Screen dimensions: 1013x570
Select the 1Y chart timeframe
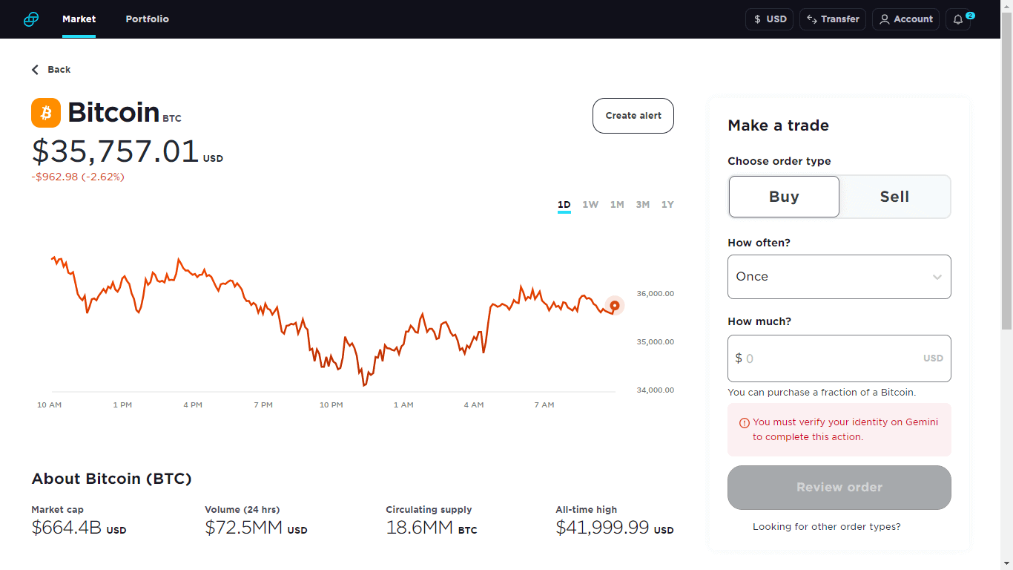pyautogui.click(x=667, y=204)
